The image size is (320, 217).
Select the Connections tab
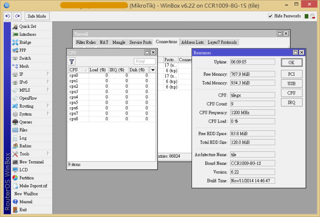(x=167, y=42)
